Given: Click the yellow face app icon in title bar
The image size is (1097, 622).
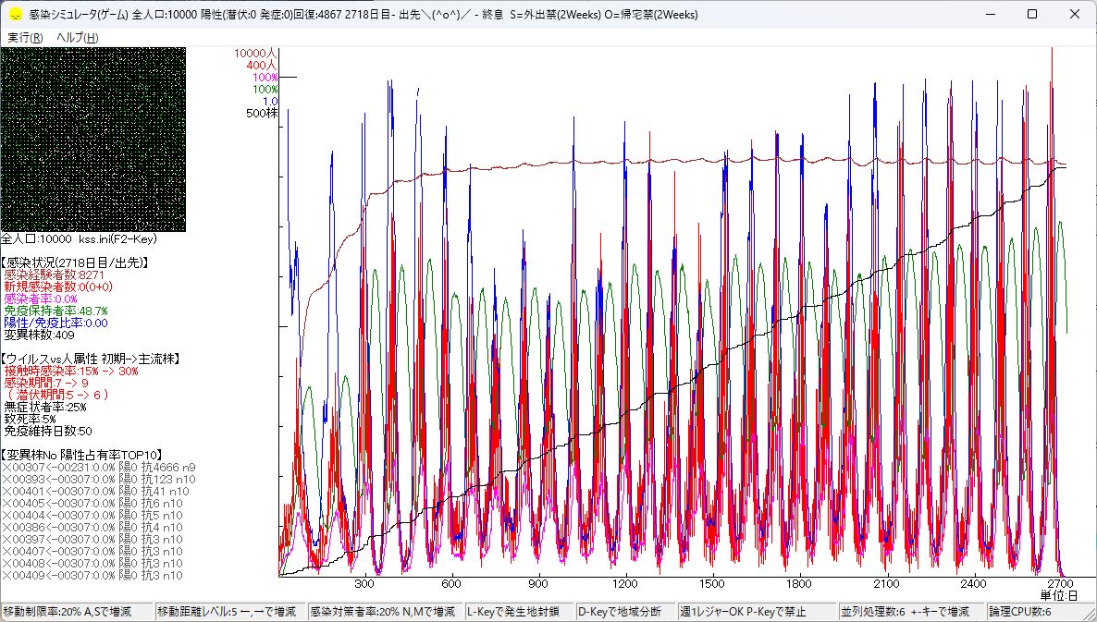Looking at the screenshot, I should coord(15,15).
